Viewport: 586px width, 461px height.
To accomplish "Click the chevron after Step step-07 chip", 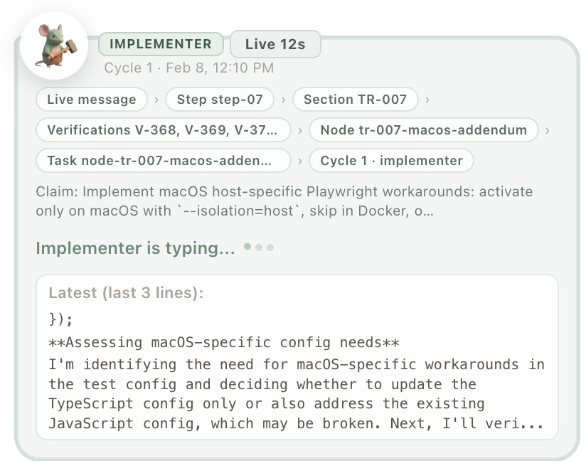I will click(x=283, y=100).
